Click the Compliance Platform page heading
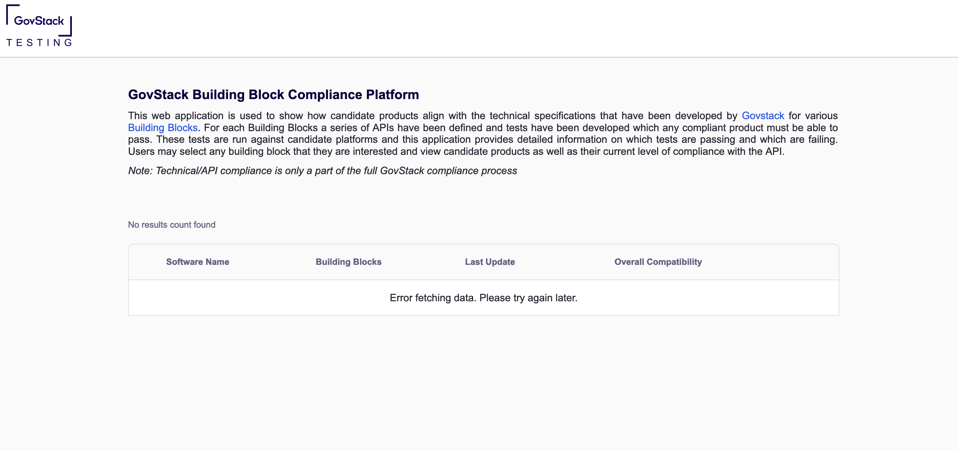The height and width of the screenshot is (451, 958). 273,94
